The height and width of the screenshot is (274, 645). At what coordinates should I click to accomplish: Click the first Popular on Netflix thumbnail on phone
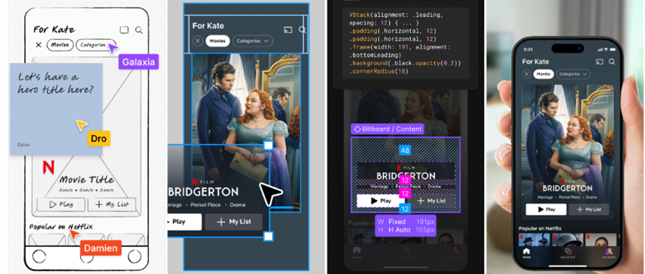coord(534,240)
